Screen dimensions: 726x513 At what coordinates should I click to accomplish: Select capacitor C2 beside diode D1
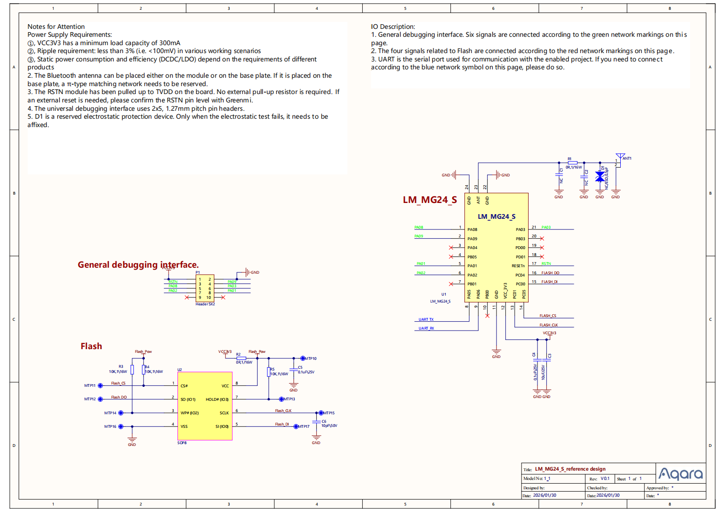[x=584, y=177]
